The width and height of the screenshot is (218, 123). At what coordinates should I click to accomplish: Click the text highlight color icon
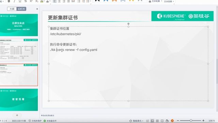pyautogui.click(x=42, y=1)
